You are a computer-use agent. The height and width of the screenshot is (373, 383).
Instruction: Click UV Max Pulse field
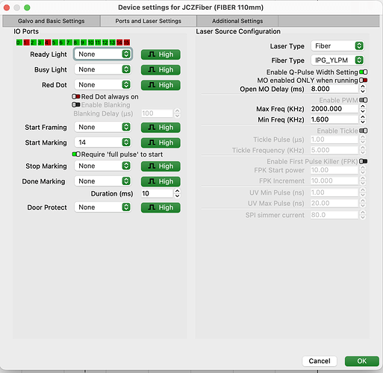334,203
